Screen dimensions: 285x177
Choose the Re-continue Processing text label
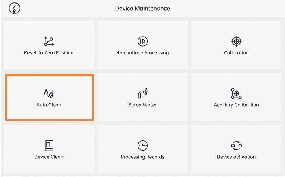pos(142,53)
